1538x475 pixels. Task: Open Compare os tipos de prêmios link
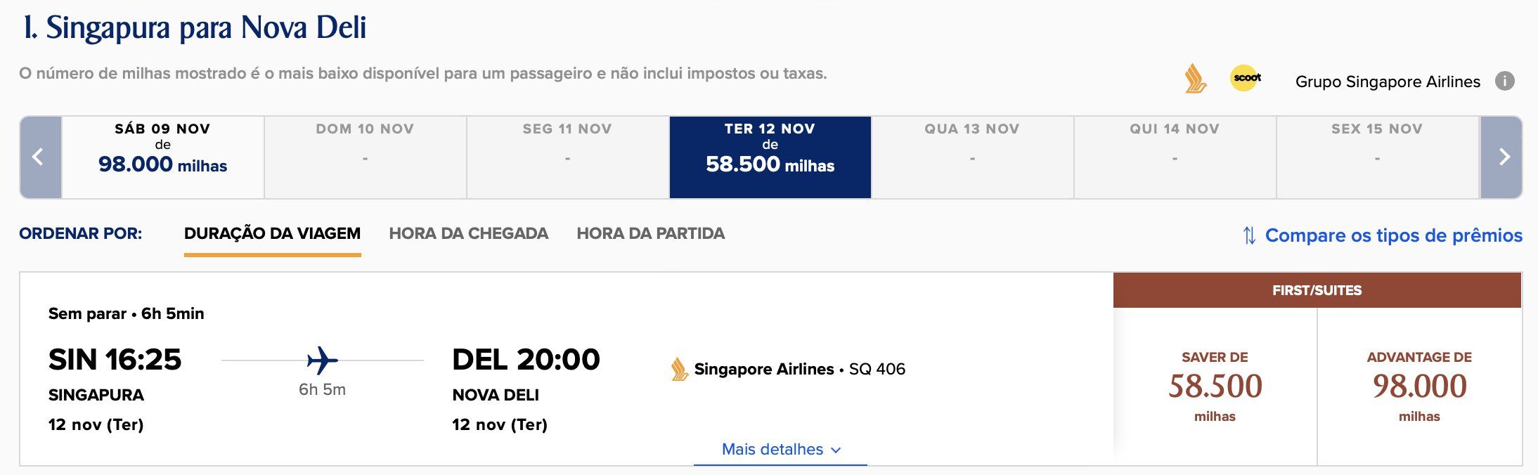pyautogui.click(x=1393, y=235)
